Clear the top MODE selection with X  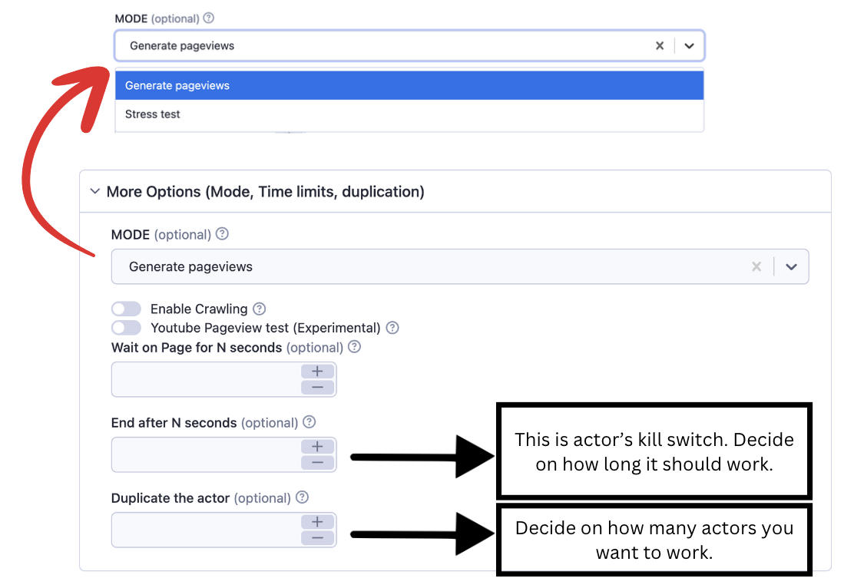tap(659, 46)
